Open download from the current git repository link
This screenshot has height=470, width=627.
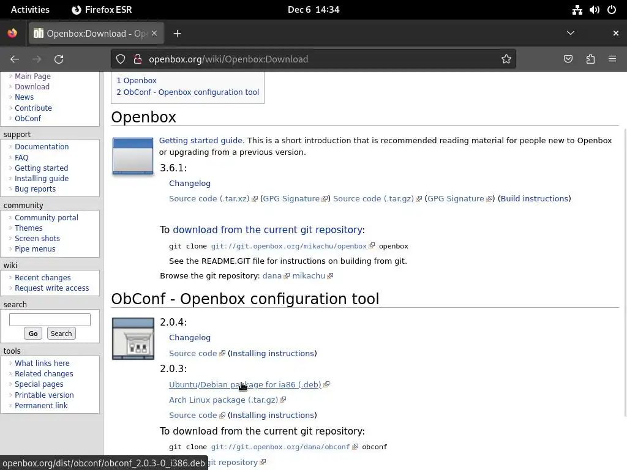pyautogui.click(x=268, y=230)
